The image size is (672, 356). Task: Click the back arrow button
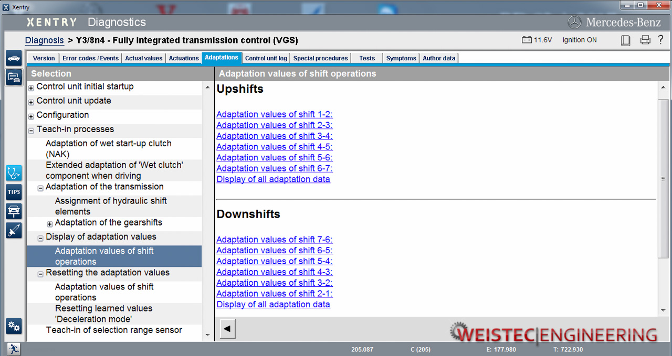click(x=227, y=329)
